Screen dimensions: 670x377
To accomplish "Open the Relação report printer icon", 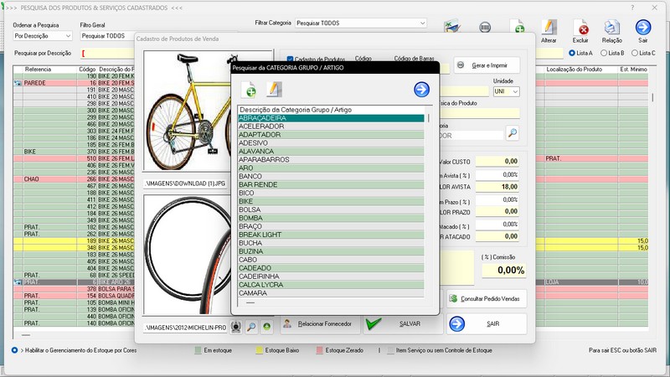I will tap(611, 28).
